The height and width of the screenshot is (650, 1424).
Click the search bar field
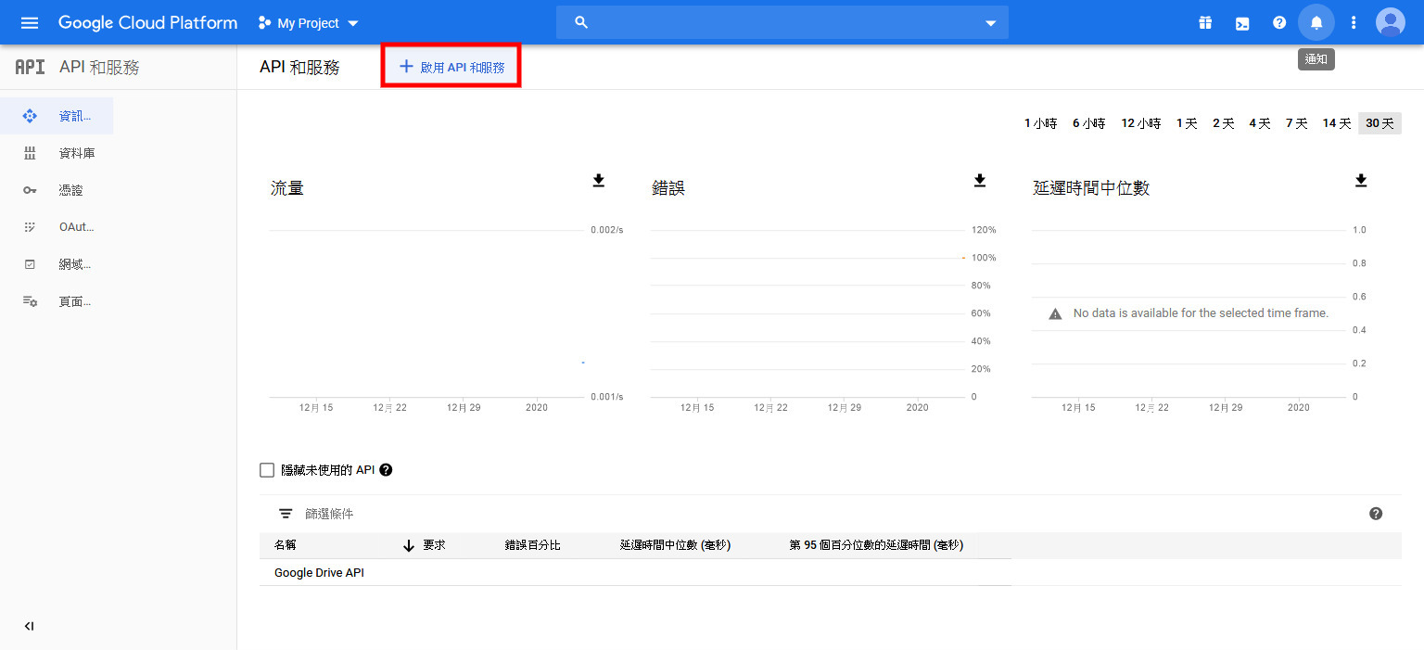(782, 22)
